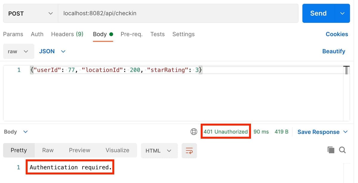Viewport: 358px width, 183px height.
Task: Click the globe network icon
Action: coord(194,132)
